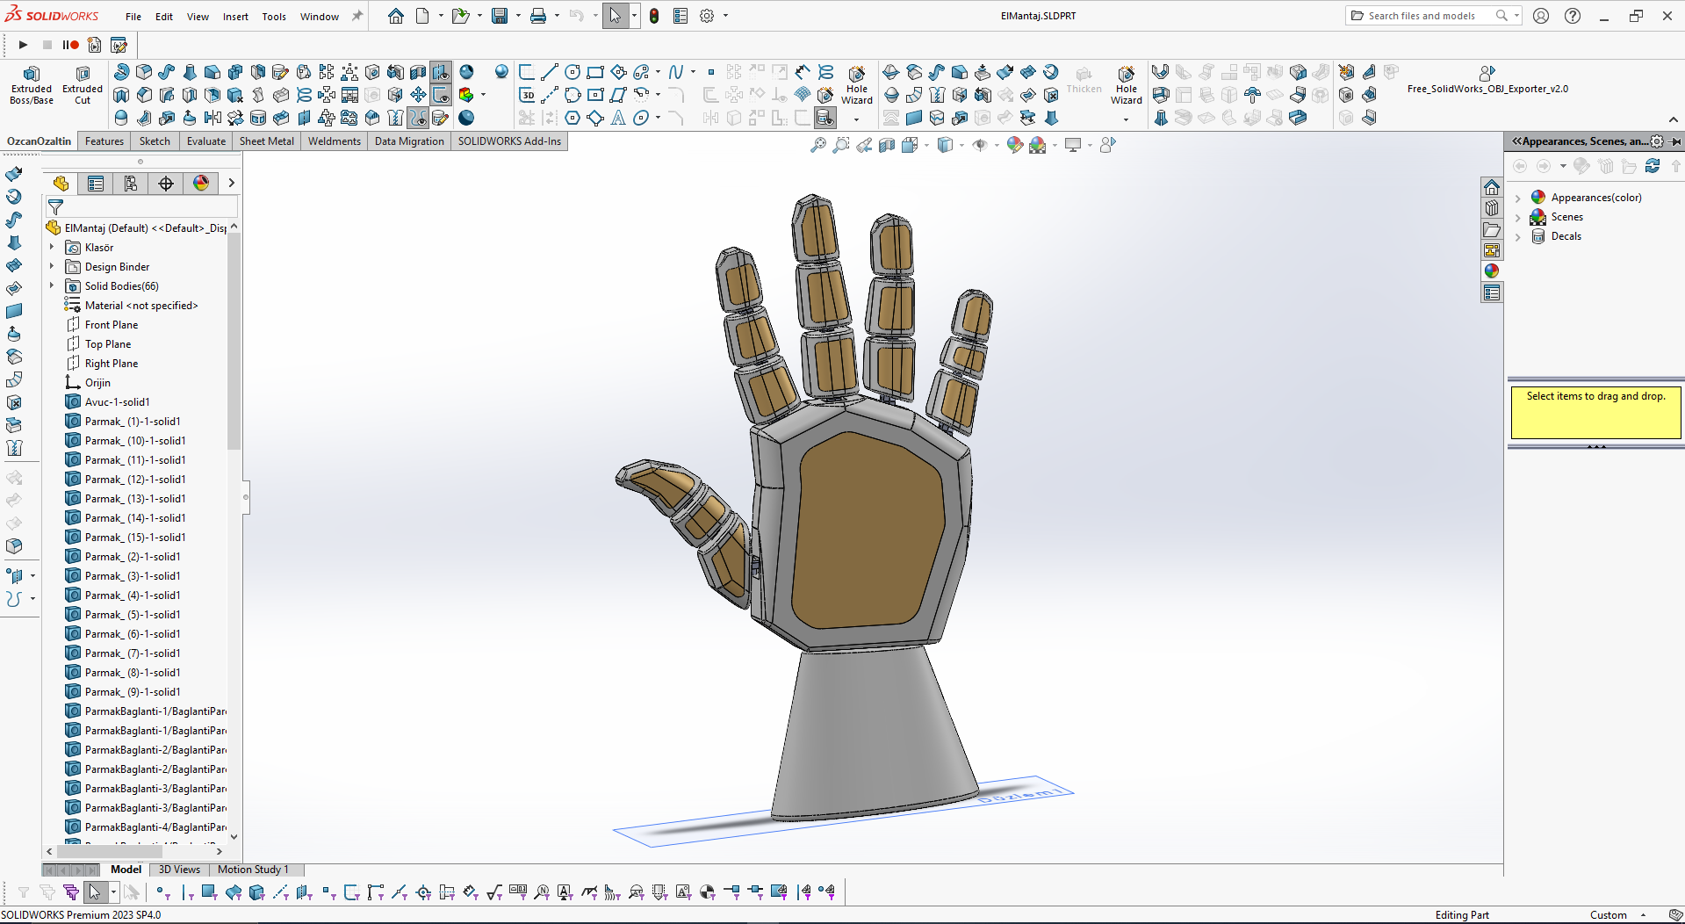
Task: Toggle the Filter Solid Bodies selection filter
Action: pyautogui.click(x=256, y=892)
